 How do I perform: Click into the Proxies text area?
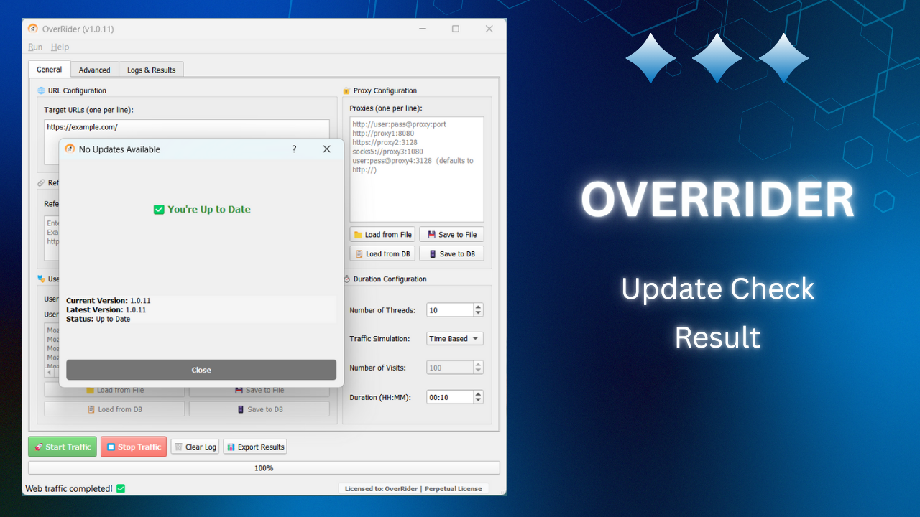(x=417, y=169)
